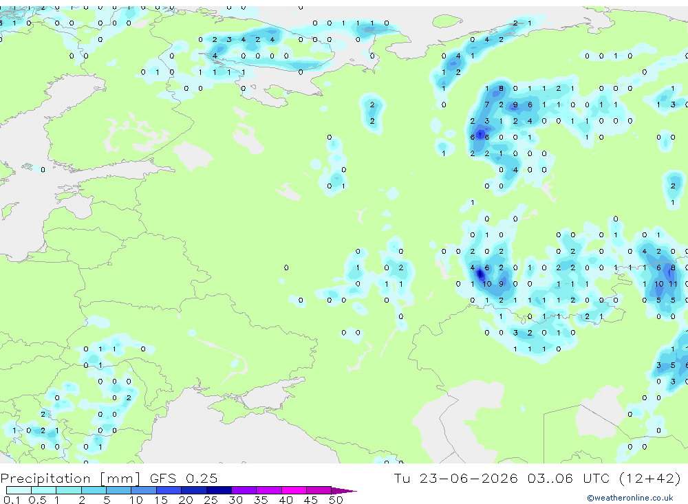The height and width of the screenshot is (504, 688).
Task: Open the weatheronline.co.uk copyright link
Action: tap(630, 498)
